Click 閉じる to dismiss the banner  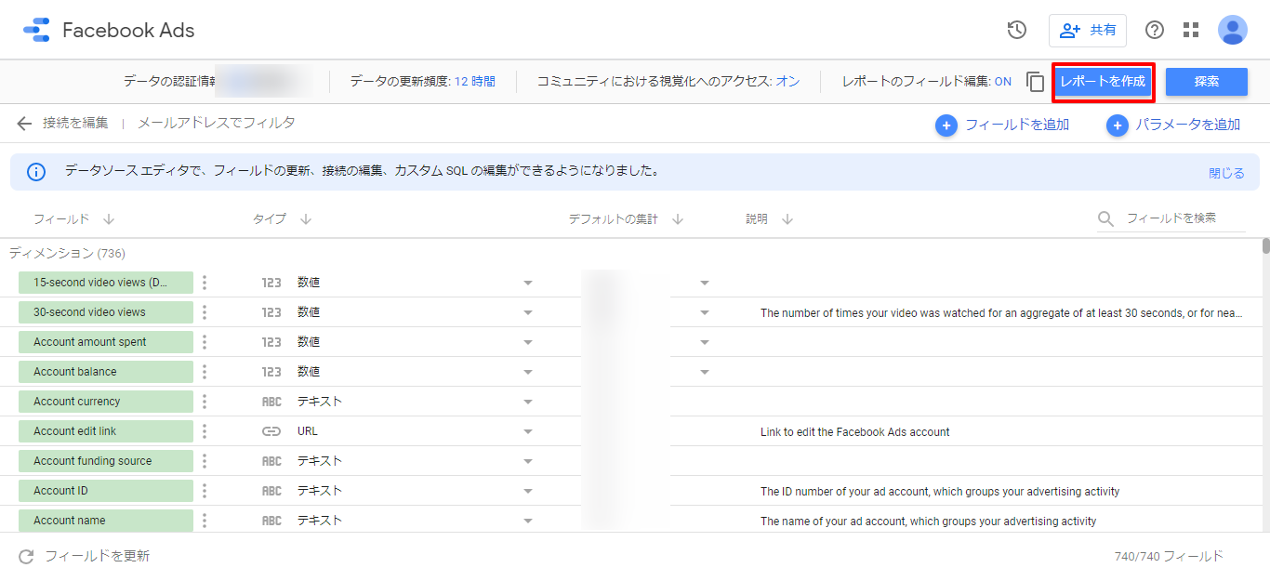click(x=1226, y=173)
